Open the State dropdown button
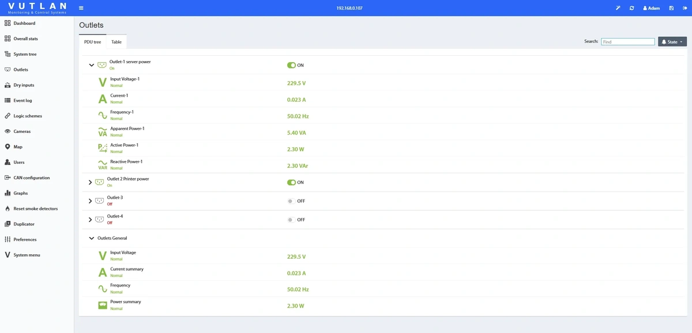Image resolution: width=692 pixels, height=333 pixels. 672,42
